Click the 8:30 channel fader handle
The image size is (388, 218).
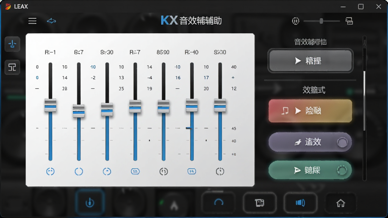[x=107, y=109]
